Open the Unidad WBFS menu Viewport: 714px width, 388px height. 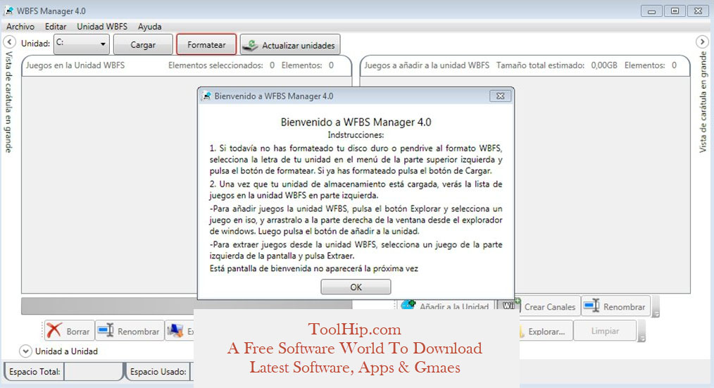point(102,27)
